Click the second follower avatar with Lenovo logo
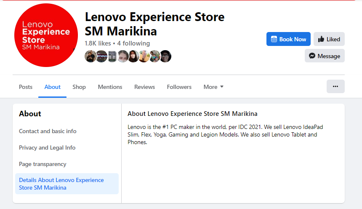The width and height of the screenshot is (362, 209). [x=101, y=56]
